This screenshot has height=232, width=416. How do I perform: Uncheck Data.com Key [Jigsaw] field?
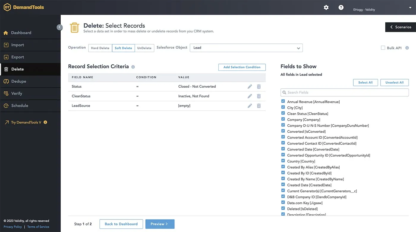[x=283, y=203]
